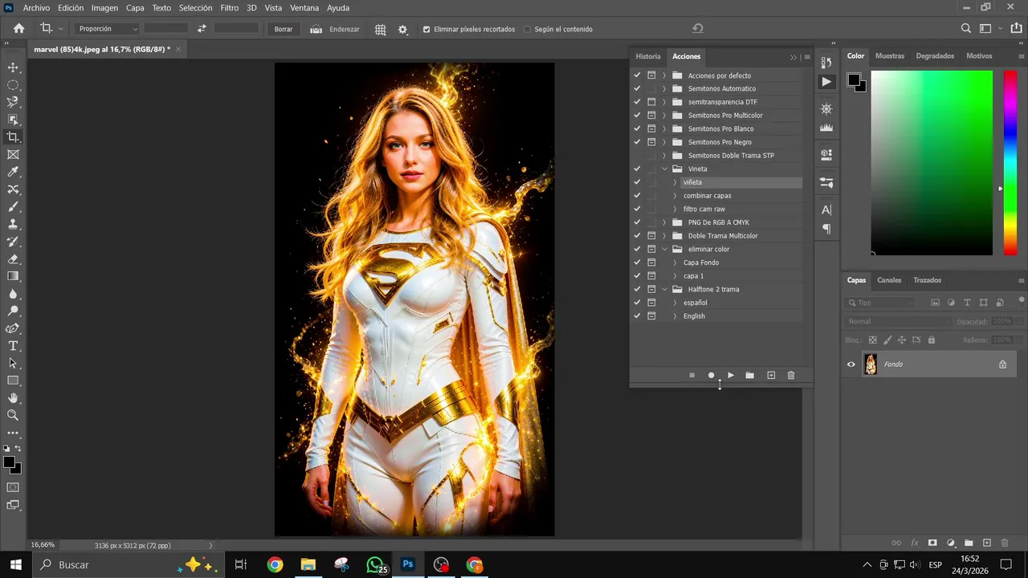Click the Borrar button
1028x578 pixels.
[284, 29]
